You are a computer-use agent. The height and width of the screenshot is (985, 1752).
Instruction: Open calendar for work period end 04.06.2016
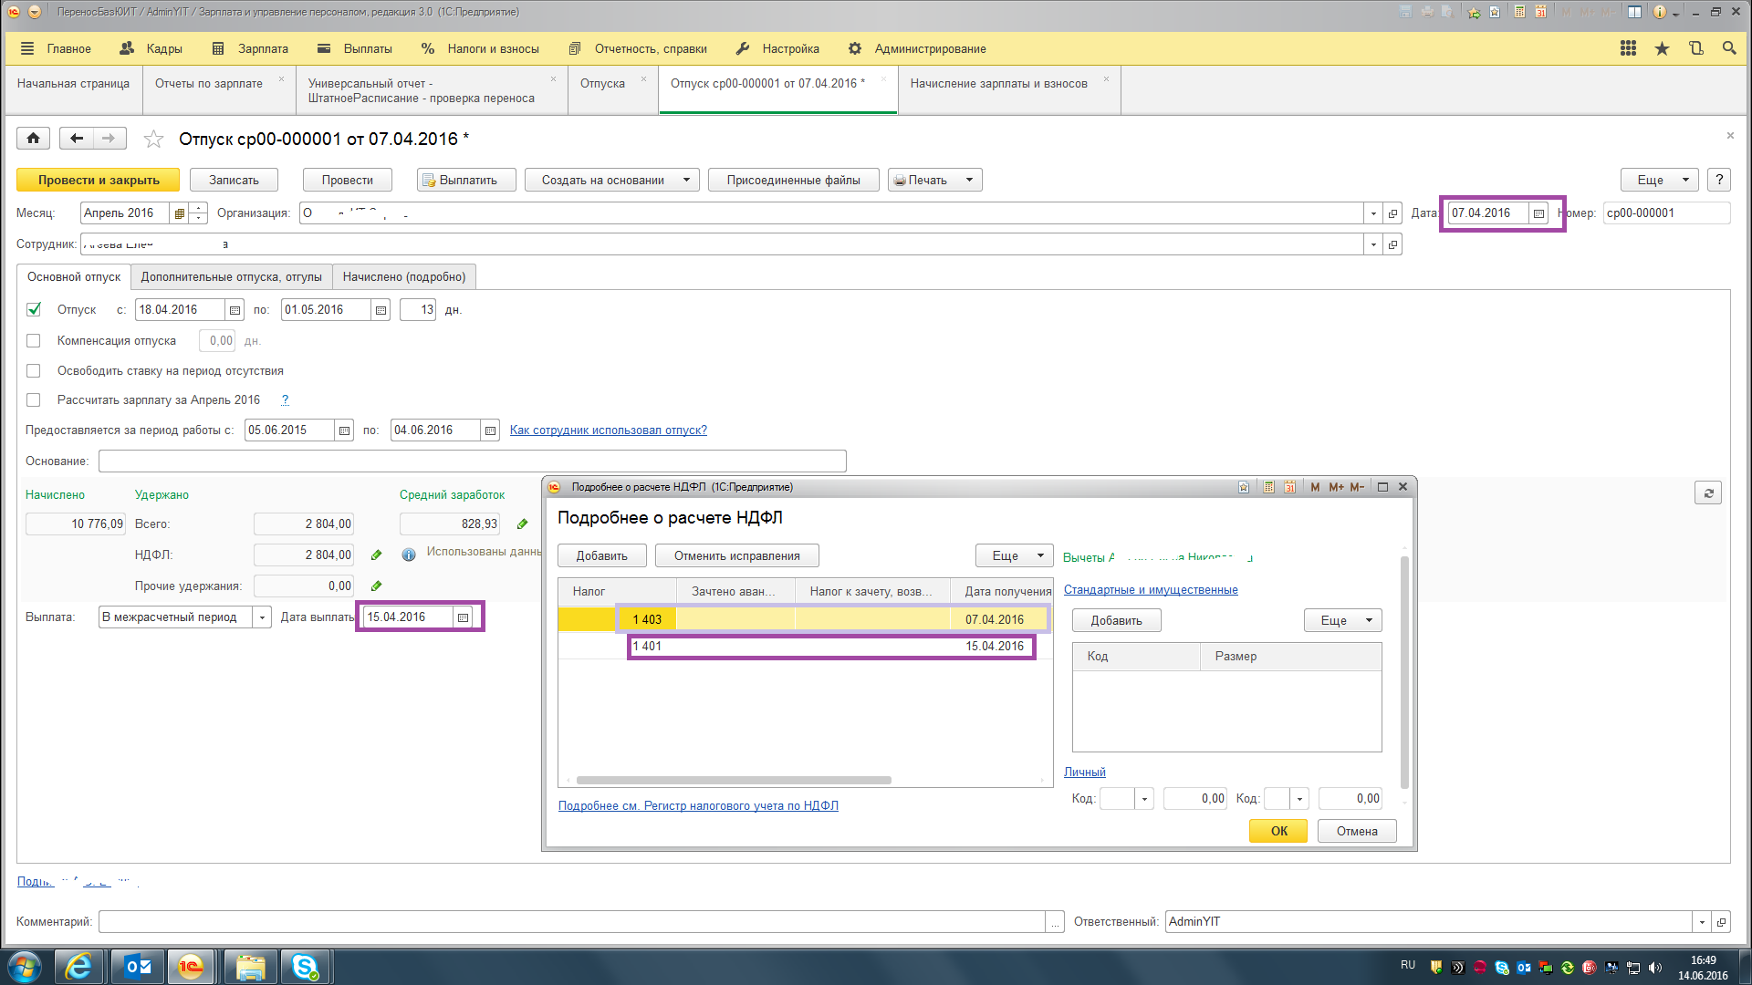coord(490,430)
